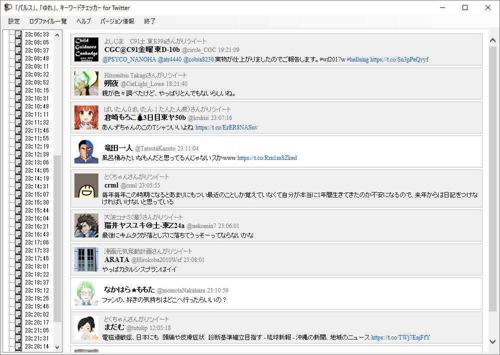Click the log list scroll down arrow
Screen dimensions: 500x355
[x=57, y=347]
